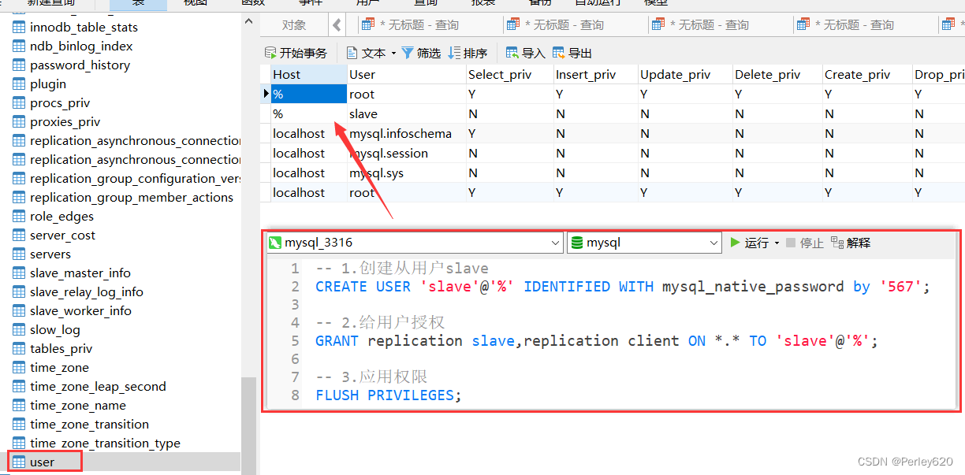Click the tab scroll-left arrow
Screen dimensions: 965x475
(x=337, y=25)
